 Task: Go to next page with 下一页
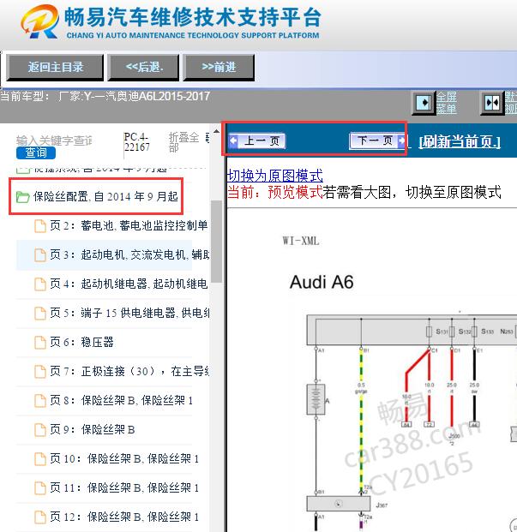point(377,140)
